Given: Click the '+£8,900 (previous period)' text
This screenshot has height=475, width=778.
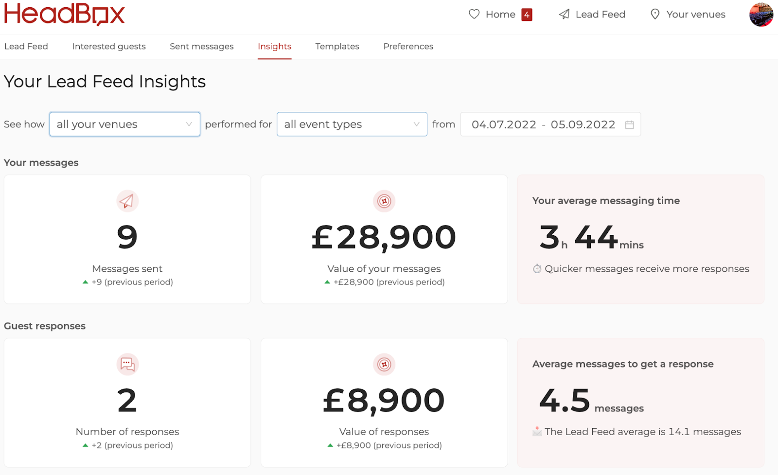Looking at the screenshot, I should tap(389, 445).
